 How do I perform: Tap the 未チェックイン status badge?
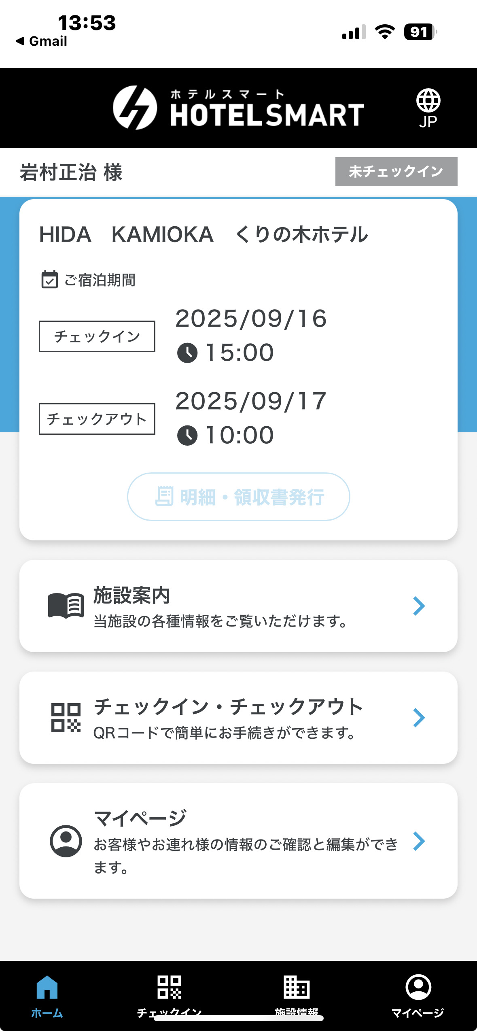click(x=396, y=172)
